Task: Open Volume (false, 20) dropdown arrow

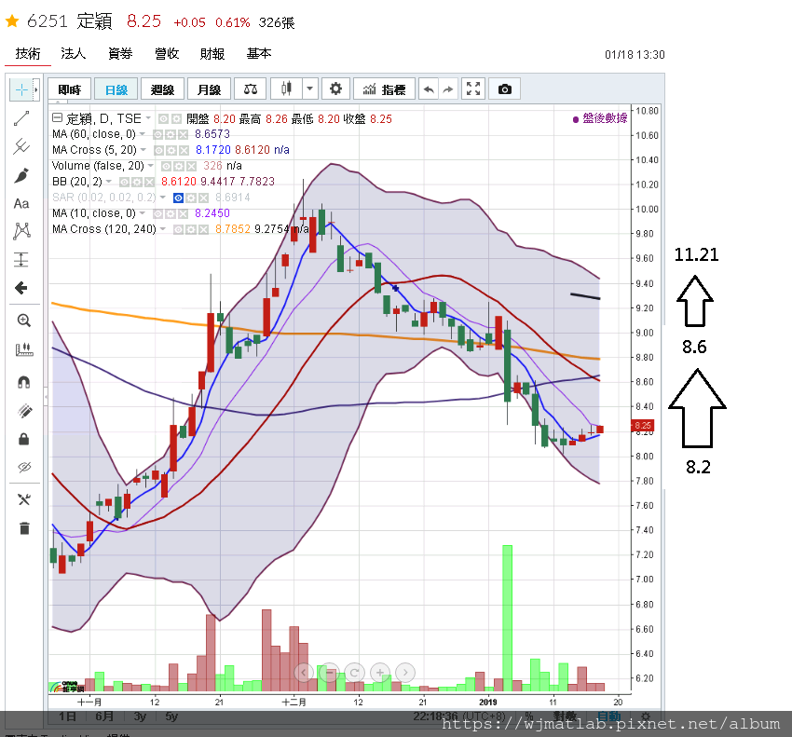Action: [151, 166]
